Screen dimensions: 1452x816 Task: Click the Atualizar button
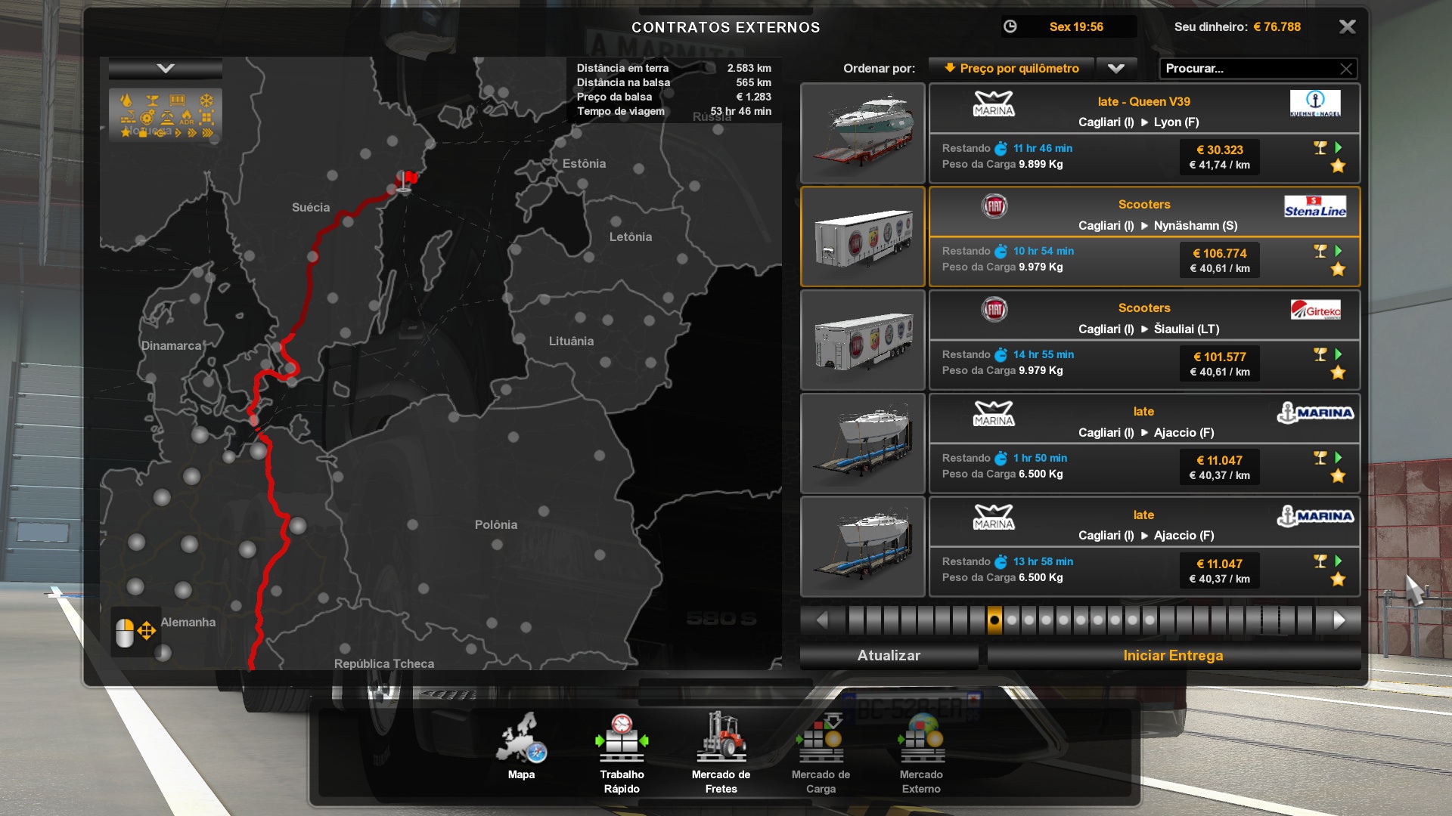coord(889,656)
